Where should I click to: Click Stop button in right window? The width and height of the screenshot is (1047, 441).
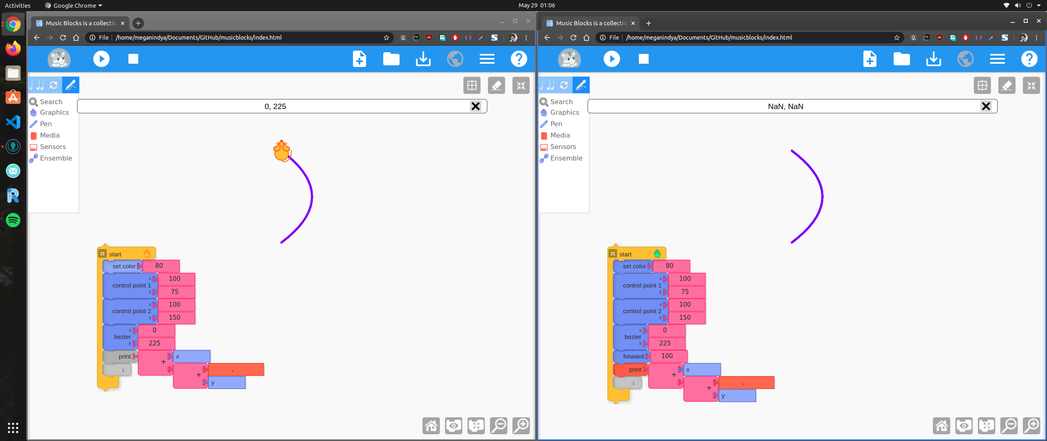point(643,59)
